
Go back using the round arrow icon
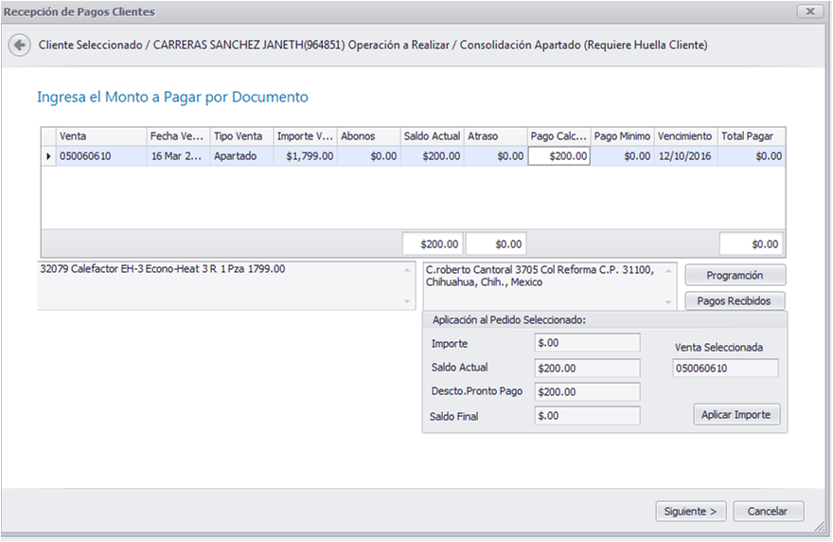20,45
